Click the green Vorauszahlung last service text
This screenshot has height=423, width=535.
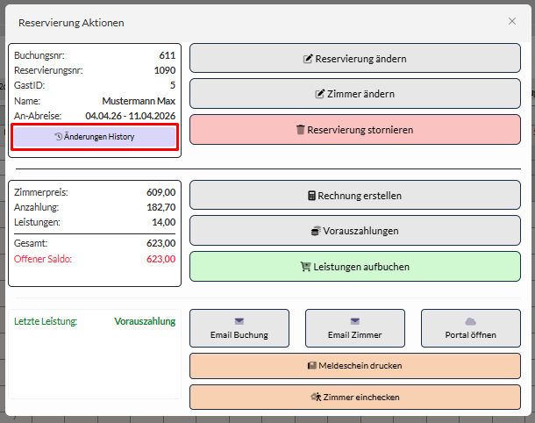tap(144, 321)
